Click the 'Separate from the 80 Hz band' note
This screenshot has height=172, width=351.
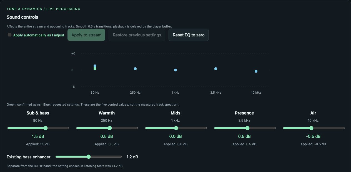65,166
